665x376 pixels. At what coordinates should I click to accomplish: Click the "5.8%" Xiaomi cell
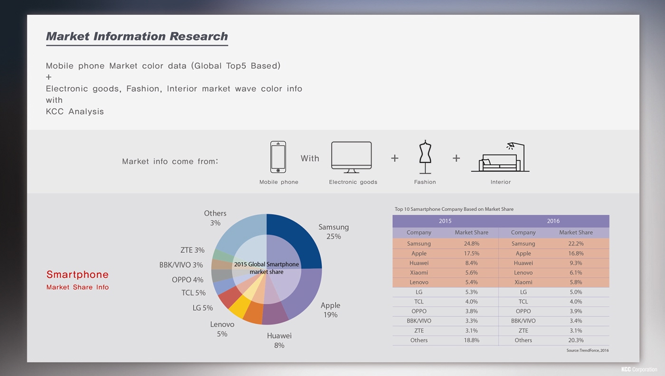pos(576,282)
